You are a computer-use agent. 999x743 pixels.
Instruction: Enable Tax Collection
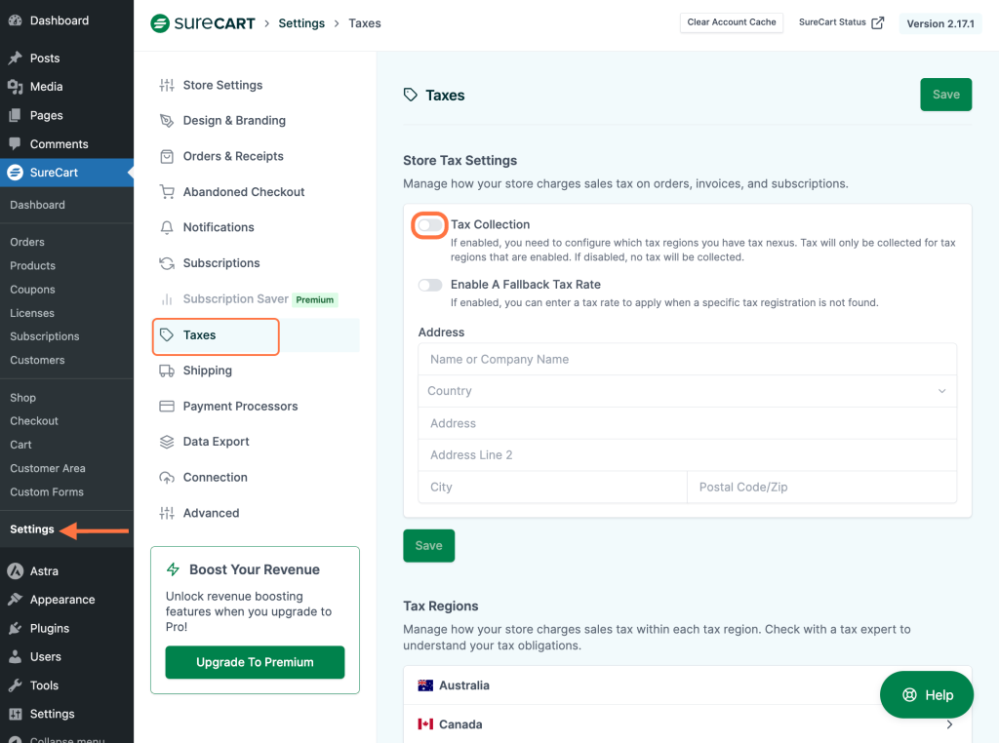click(x=428, y=224)
